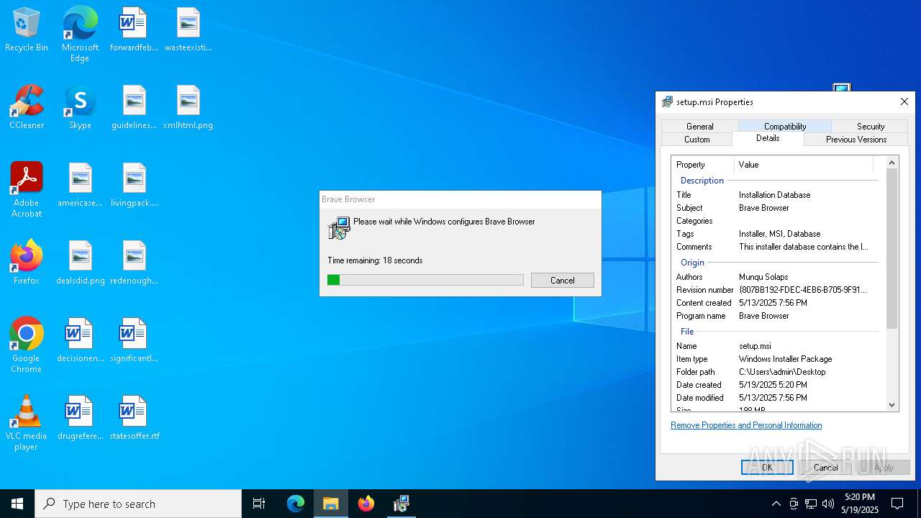Switch to the Custom tab
This screenshot has width=921, height=518.
pos(697,140)
